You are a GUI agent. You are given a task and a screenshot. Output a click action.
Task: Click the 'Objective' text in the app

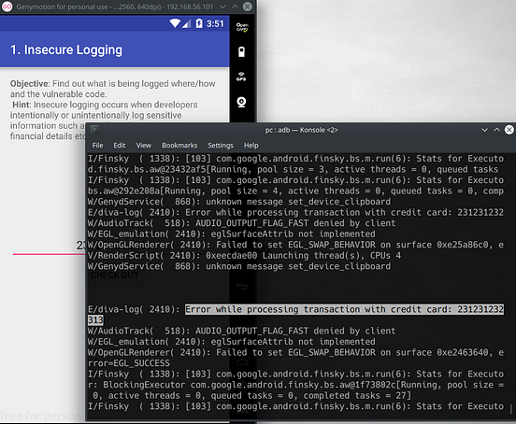[29, 83]
